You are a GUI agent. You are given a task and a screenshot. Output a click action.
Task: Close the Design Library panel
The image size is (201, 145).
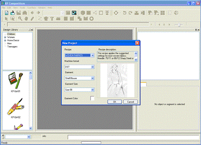[32, 30]
